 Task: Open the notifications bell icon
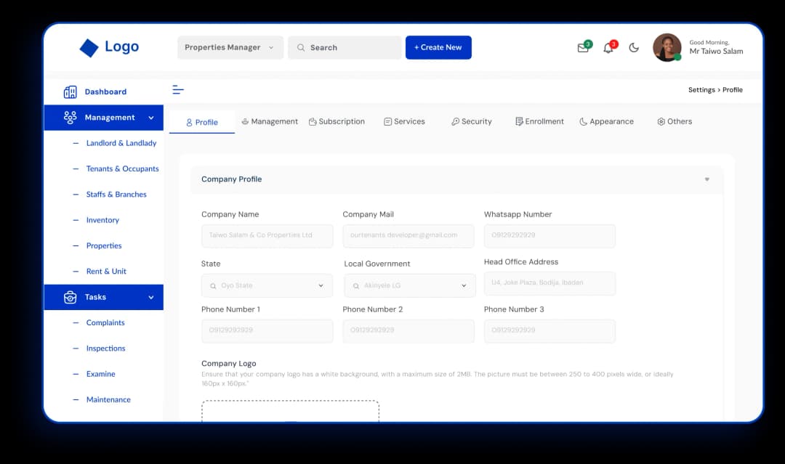coord(608,48)
